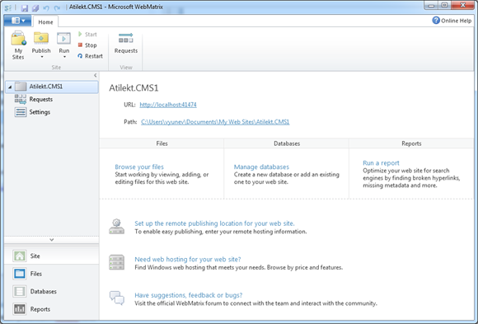Screen dimensions: 478x324
Task: Stop the running site
Action: pos(87,45)
